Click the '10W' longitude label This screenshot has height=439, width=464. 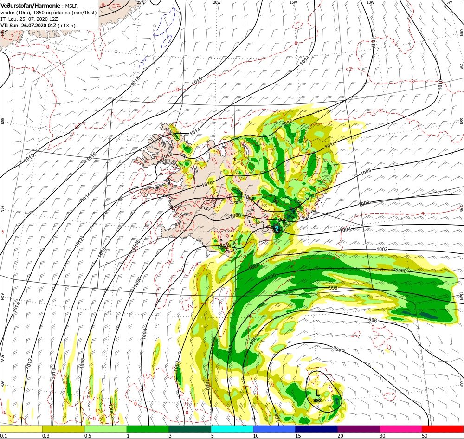point(370,2)
